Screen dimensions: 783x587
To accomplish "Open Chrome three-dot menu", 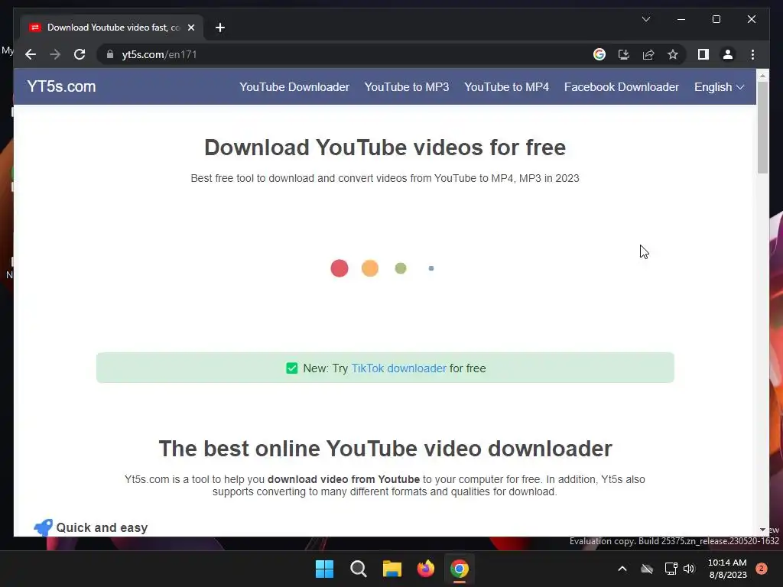I will point(752,54).
